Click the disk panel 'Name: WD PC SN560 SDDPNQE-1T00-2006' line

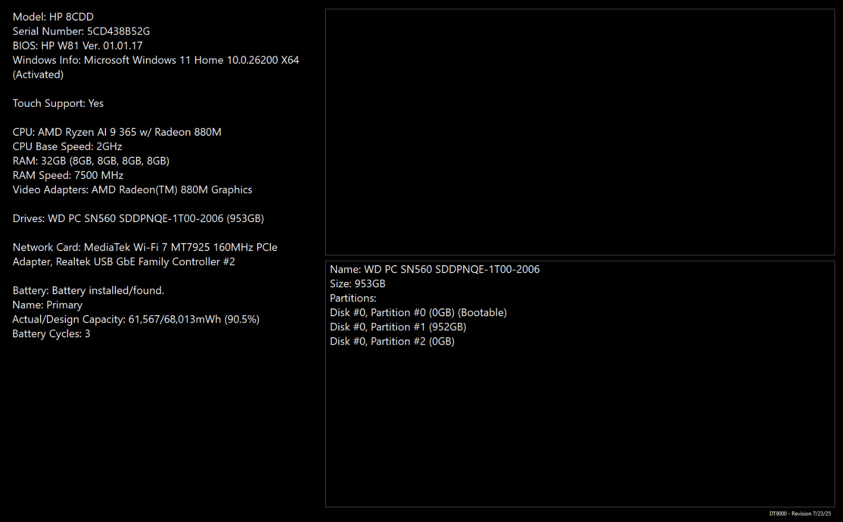click(435, 269)
